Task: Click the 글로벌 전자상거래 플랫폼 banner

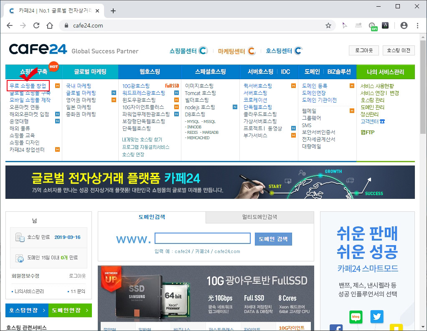Action: coord(210,182)
